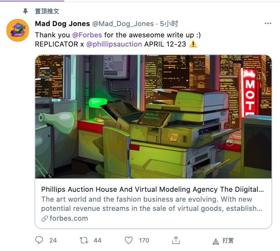
Task: Click the reply speech bubble icon
Action: (x=39, y=240)
